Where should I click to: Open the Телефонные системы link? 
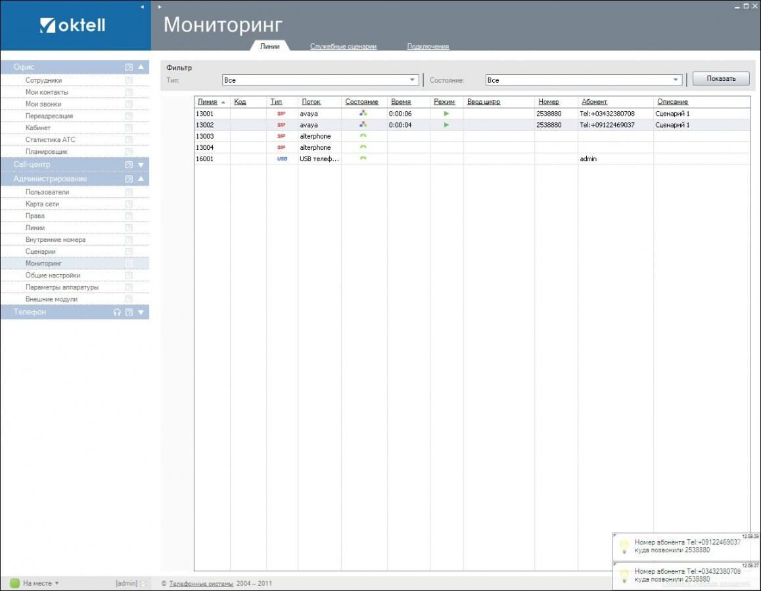(200, 583)
